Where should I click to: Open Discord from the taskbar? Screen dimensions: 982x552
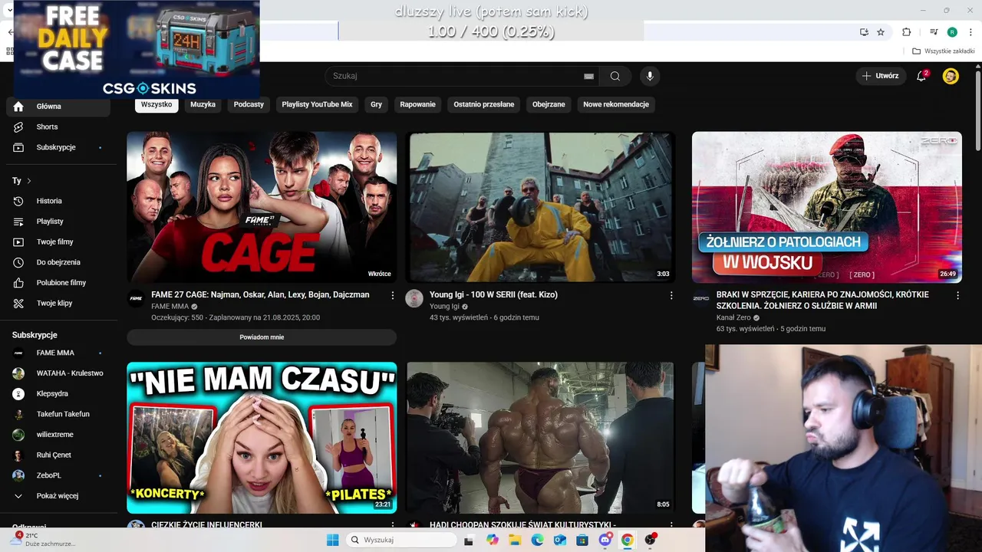coord(605,540)
